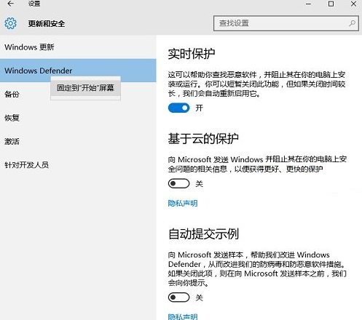Click the magnifier icon in search box

click(x=352, y=23)
